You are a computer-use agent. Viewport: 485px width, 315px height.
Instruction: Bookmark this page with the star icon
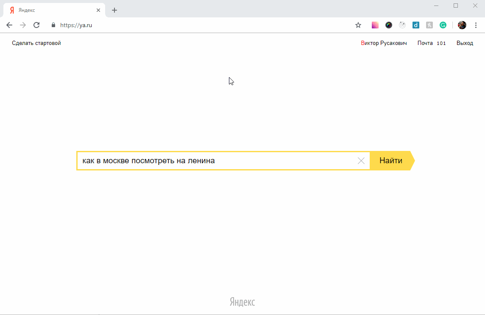pos(358,25)
